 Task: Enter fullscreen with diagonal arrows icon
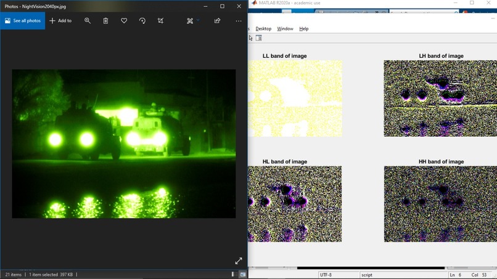239,261
